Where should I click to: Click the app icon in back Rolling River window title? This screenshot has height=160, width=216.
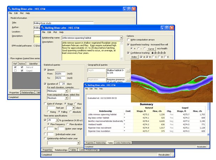[x=10, y=9]
